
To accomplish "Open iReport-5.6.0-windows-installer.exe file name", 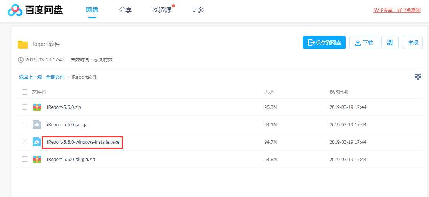I will click(83, 142).
